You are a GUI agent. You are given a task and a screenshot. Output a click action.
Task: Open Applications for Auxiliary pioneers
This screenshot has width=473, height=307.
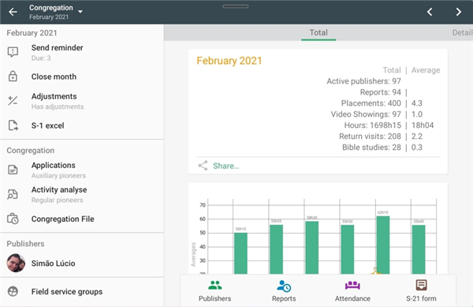[82, 170]
